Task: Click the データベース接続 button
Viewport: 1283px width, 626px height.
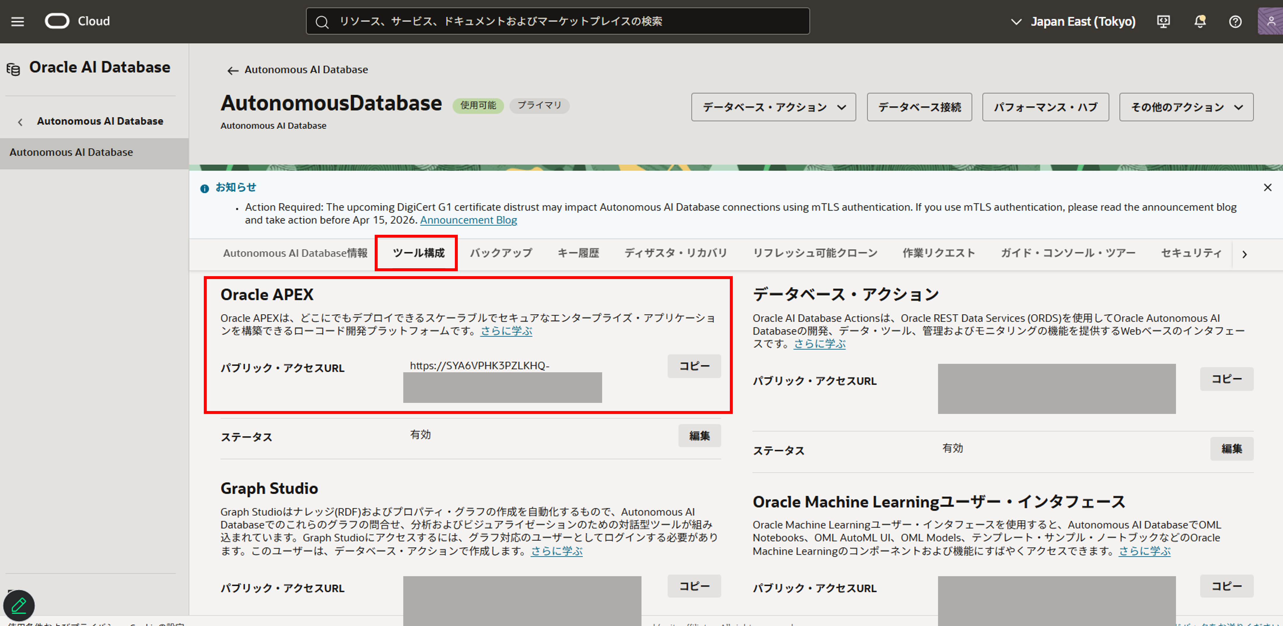Action: click(x=919, y=107)
